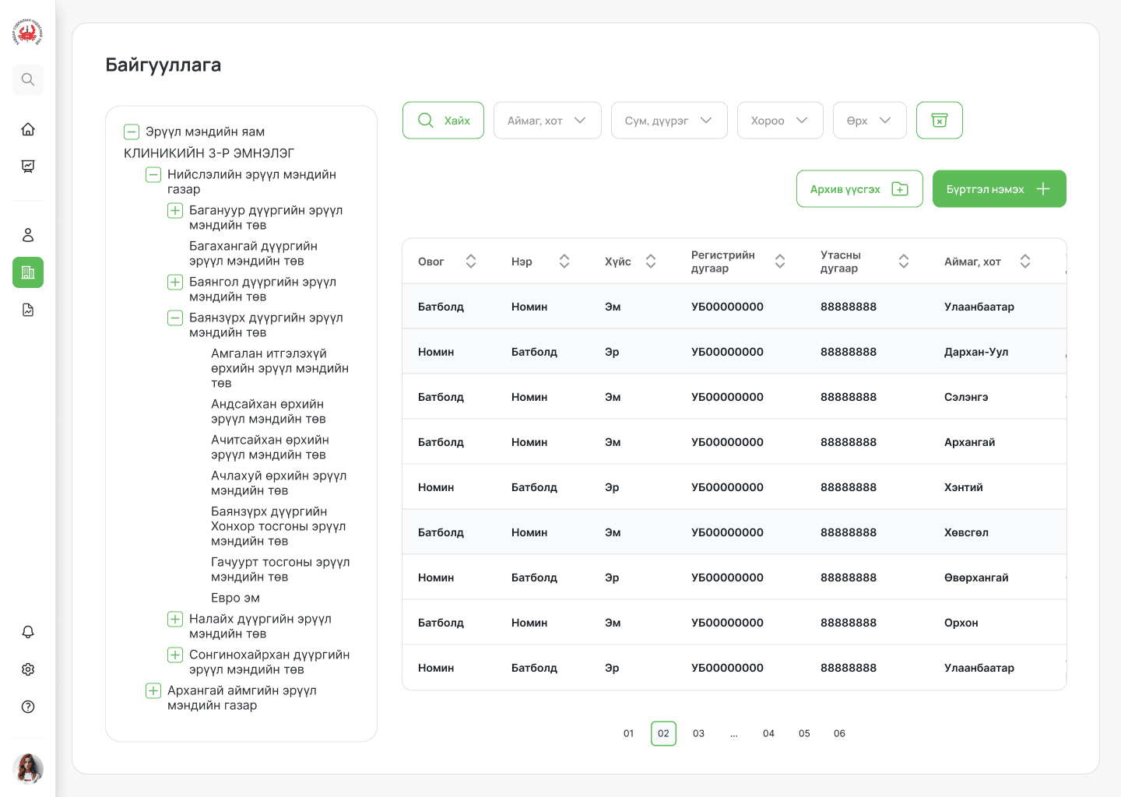The height and width of the screenshot is (797, 1121).
Task: Open the Сум, дүүрэг filter dropdown
Action: [669, 121]
